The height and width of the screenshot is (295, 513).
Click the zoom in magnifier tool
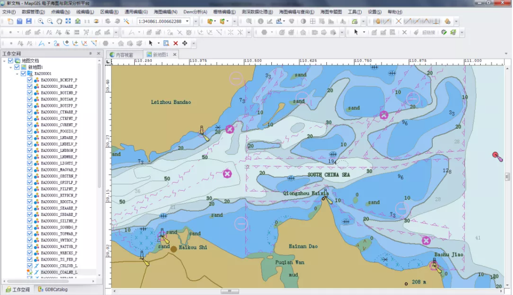click(x=40, y=21)
